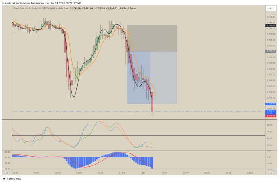Click the Z timezone button on time axis
The image size is (279, 182).
tap(7, 173)
